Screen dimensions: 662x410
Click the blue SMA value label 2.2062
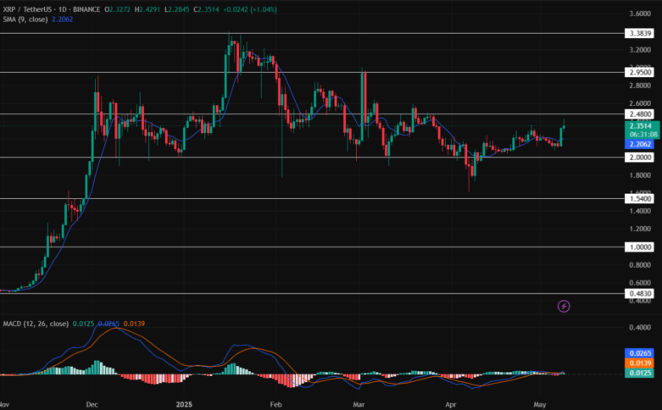639,144
